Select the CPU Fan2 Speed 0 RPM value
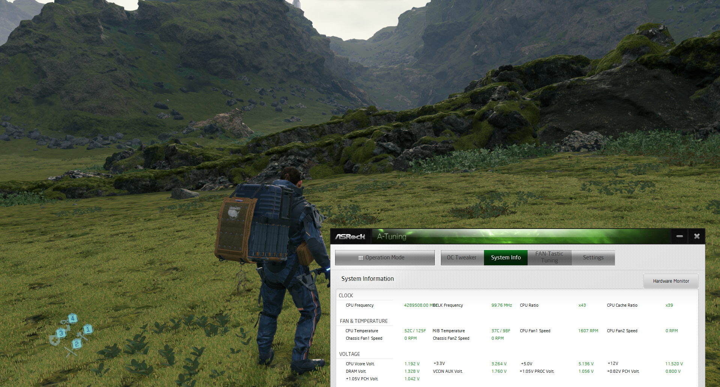 672,331
